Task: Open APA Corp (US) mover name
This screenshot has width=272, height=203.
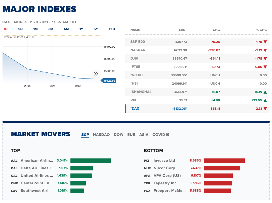Action: (x=167, y=175)
